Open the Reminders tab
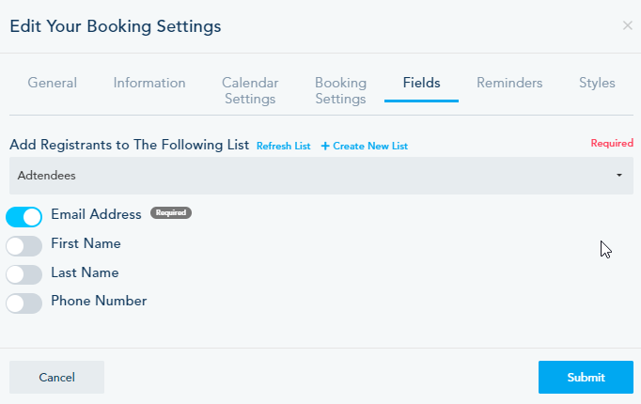 (509, 83)
